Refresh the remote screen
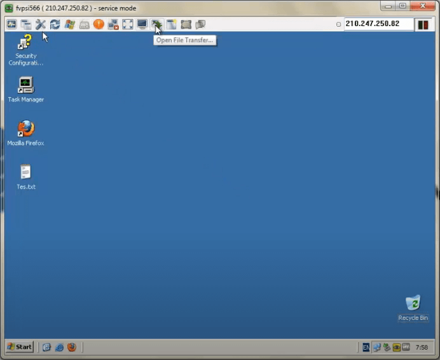This screenshot has height=360, width=440. 55,24
